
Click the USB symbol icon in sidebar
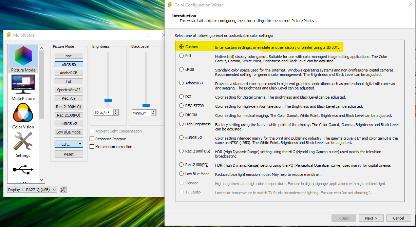click(x=23, y=170)
